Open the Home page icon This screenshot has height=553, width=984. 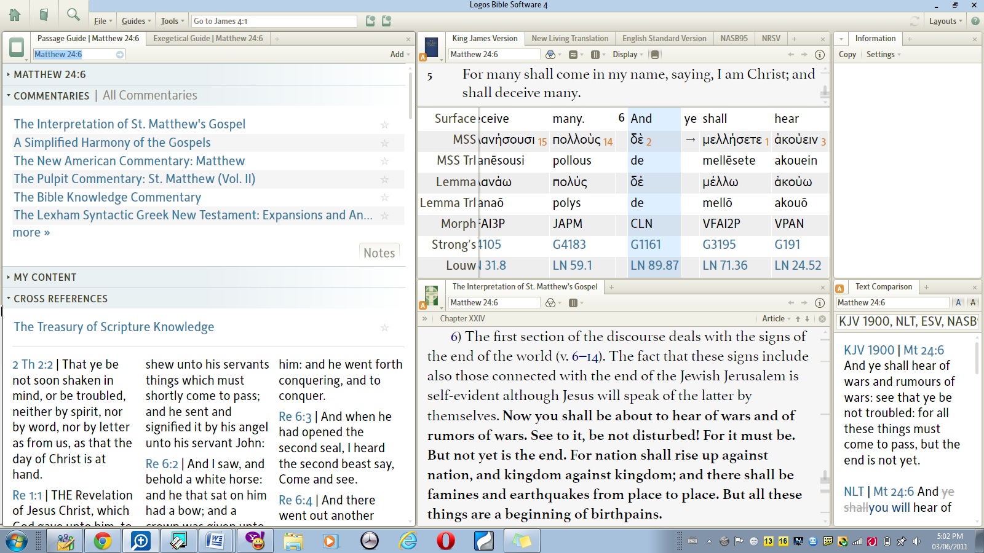[x=15, y=14]
